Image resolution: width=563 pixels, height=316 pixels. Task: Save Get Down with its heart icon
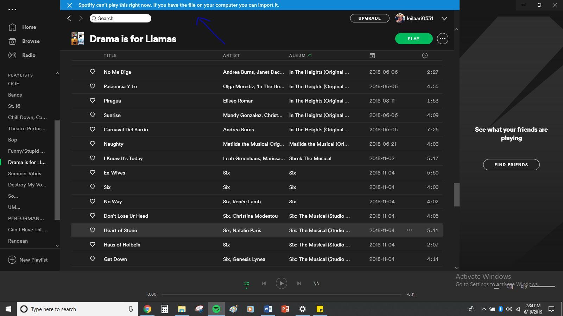(93, 259)
